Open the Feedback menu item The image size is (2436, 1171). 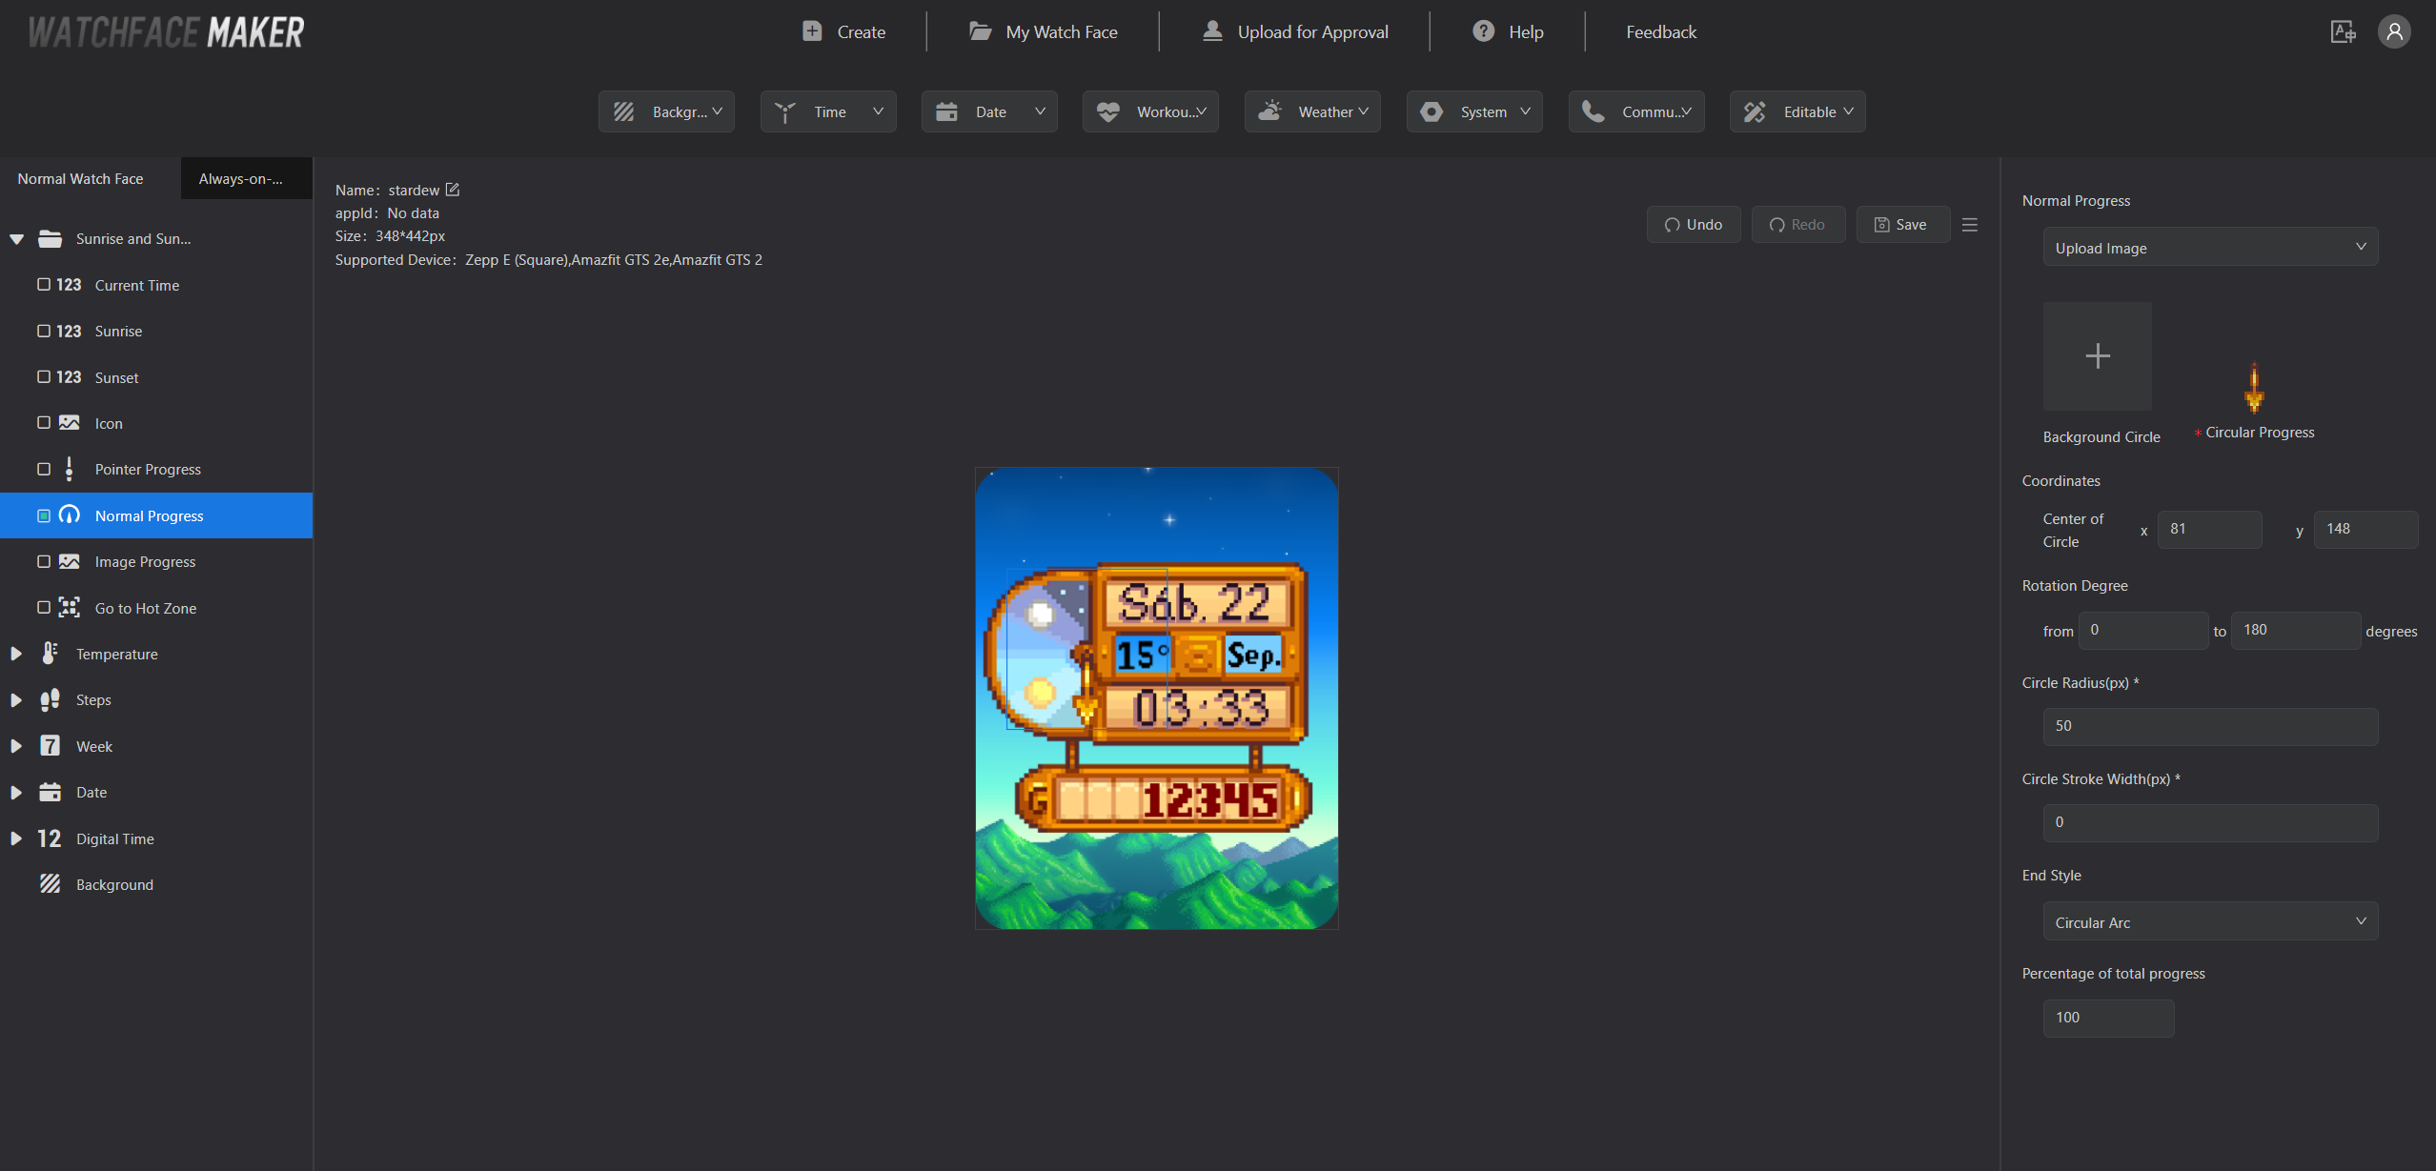click(x=1661, y=31)
